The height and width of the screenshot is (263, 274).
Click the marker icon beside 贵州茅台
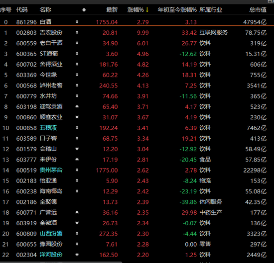[77, 170]
